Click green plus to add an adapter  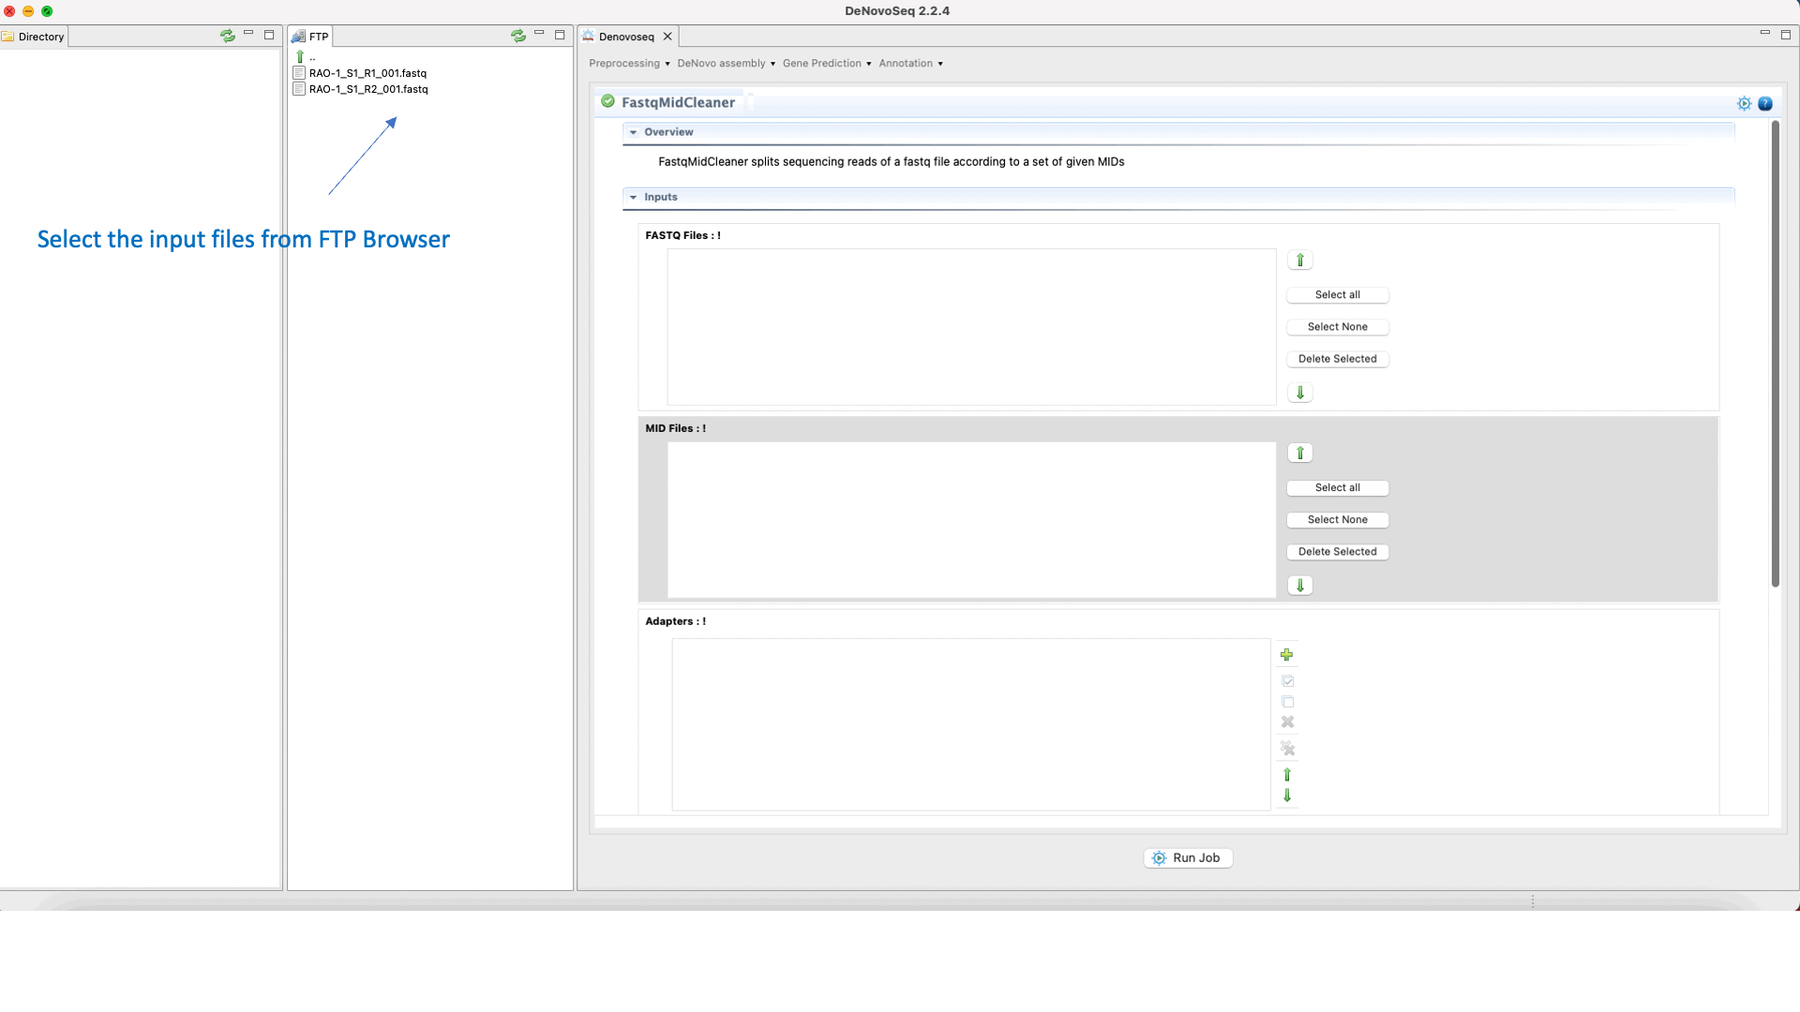tap(1287, 655)
